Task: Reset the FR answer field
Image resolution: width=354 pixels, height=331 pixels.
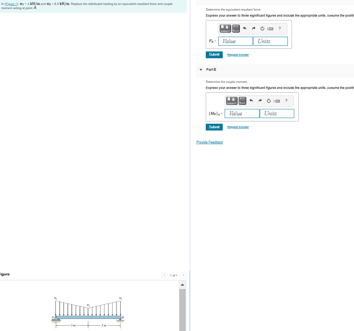Action: tap(262, 28)
